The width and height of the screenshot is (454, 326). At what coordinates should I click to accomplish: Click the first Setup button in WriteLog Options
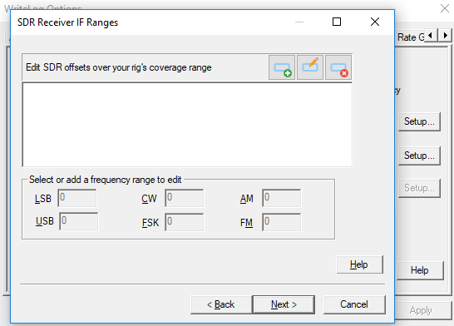click(x=419, y=122)
